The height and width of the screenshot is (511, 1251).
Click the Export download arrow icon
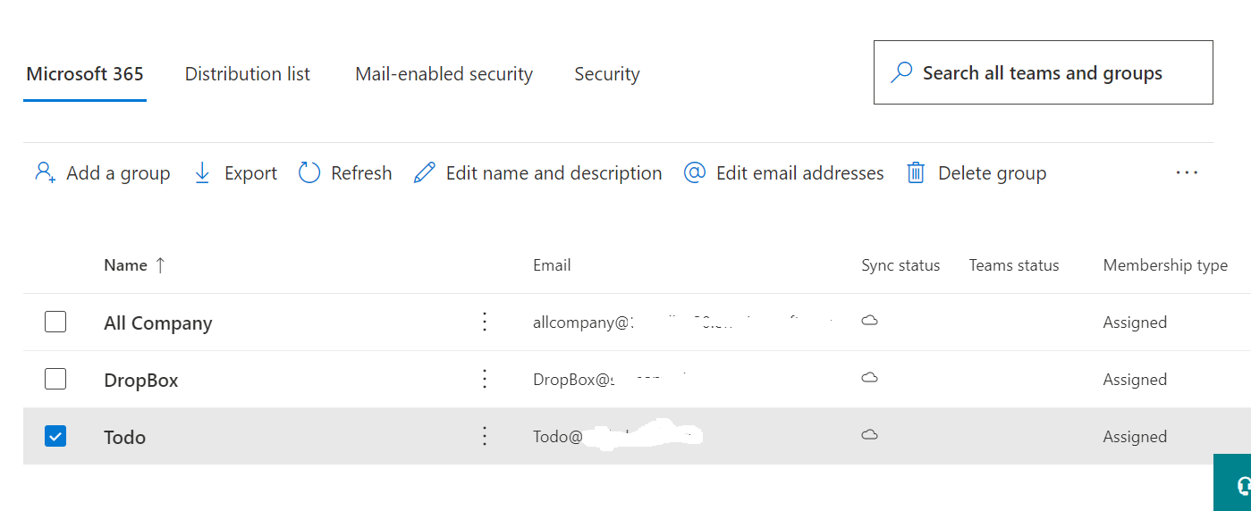(x=203, y=172)
